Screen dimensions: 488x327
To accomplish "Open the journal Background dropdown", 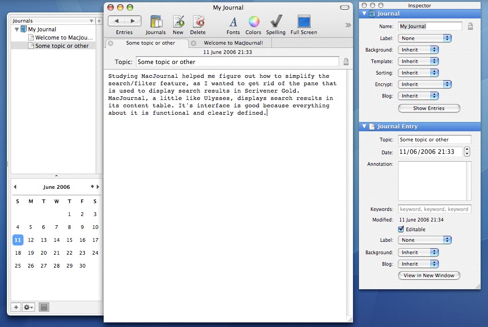I will (x=418, y=50).
